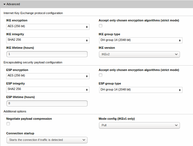The image size is (193, 146).
Task: Click the Connection startup label
Action: pos(20,133)
